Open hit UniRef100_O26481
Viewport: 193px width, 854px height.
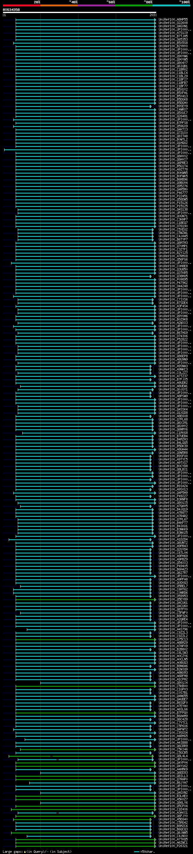click(x=173, y=116)
